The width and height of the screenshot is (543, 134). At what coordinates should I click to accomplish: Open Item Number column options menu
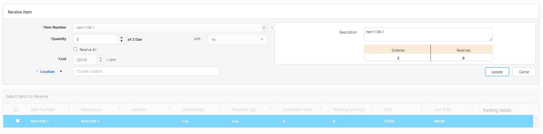point(69,109)
